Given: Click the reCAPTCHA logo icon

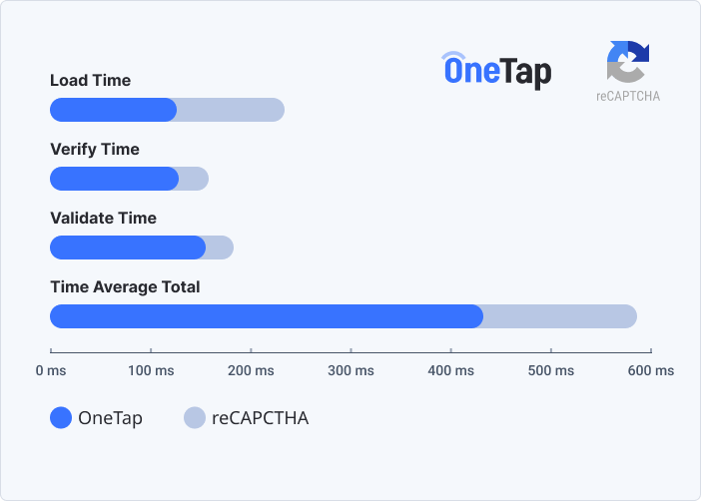Looking at the screenshot, I should coord(628,63).
